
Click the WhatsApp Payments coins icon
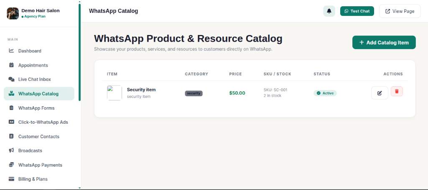point(11,165)
